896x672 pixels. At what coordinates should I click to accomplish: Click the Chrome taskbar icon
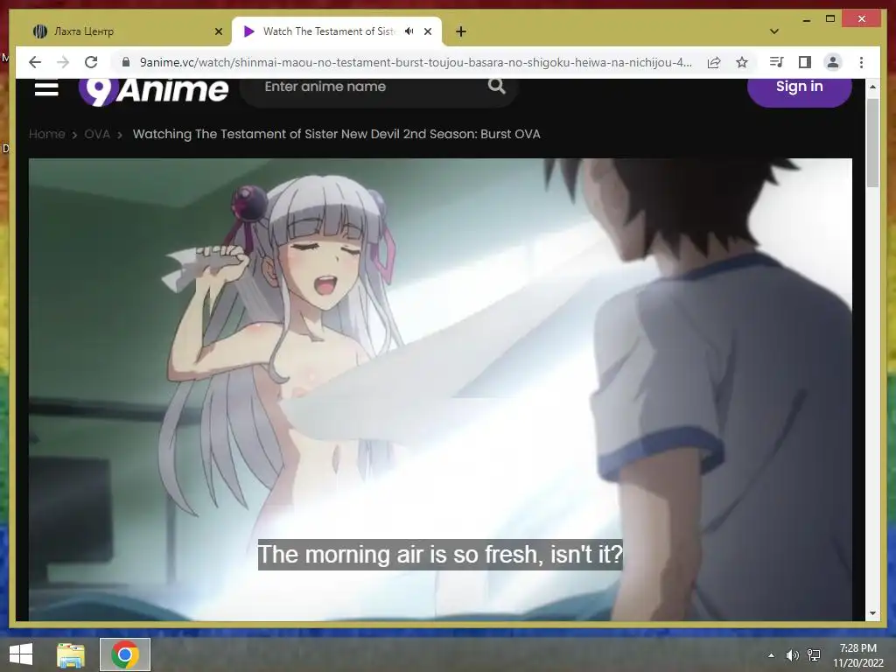(x=125, y=654)
